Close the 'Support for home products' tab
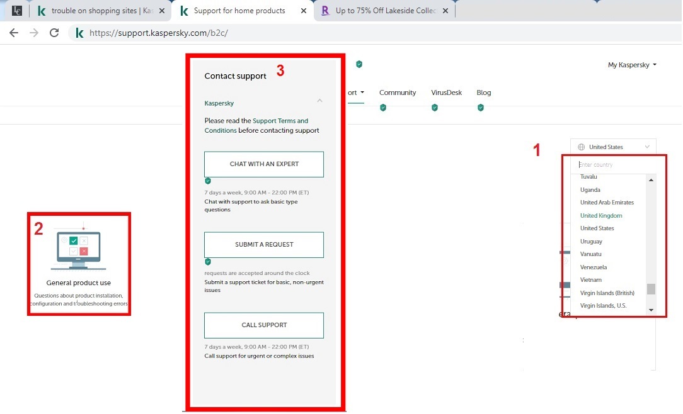 tap(304, 11)
